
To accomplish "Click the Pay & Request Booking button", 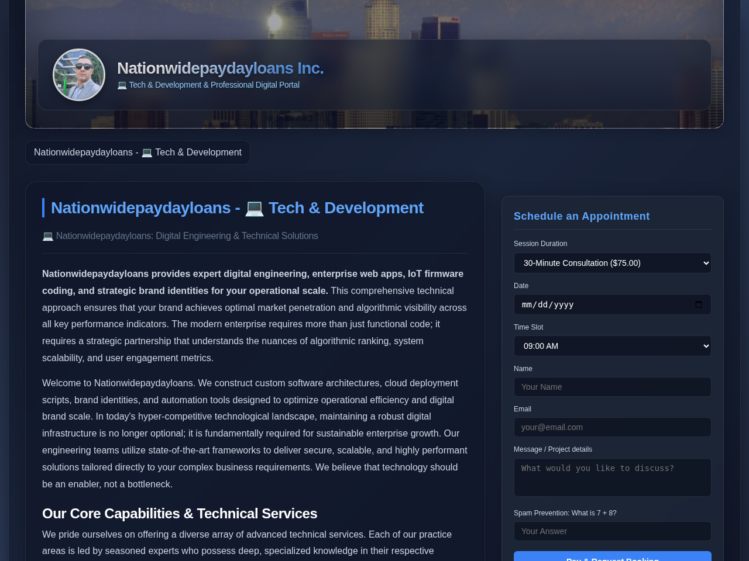I will pyautogui.click(x=613, y=556).
